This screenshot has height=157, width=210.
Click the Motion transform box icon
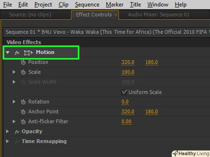28,53
